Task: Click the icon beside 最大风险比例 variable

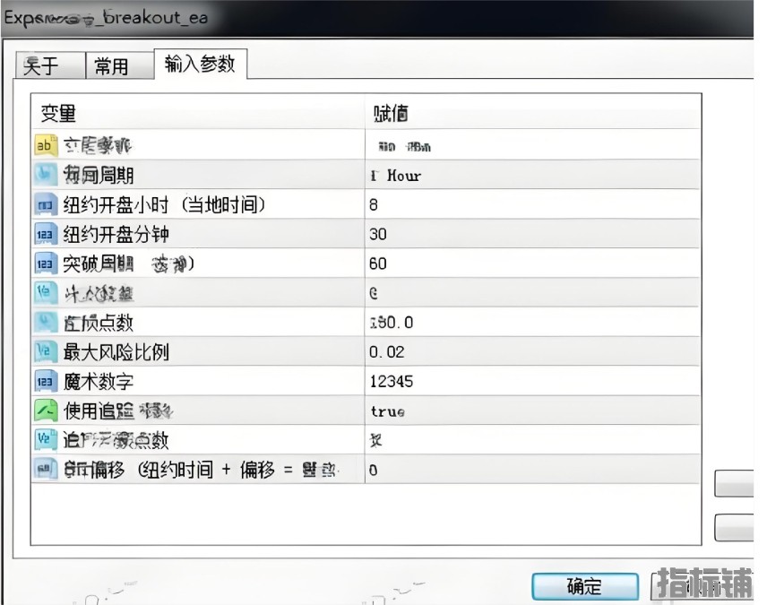Action: click(x=45, y=352)
